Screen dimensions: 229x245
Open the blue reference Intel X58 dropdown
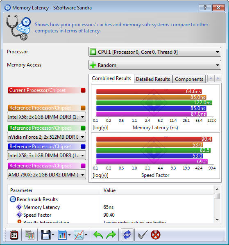pyautogui.click(x=46, y=155)
